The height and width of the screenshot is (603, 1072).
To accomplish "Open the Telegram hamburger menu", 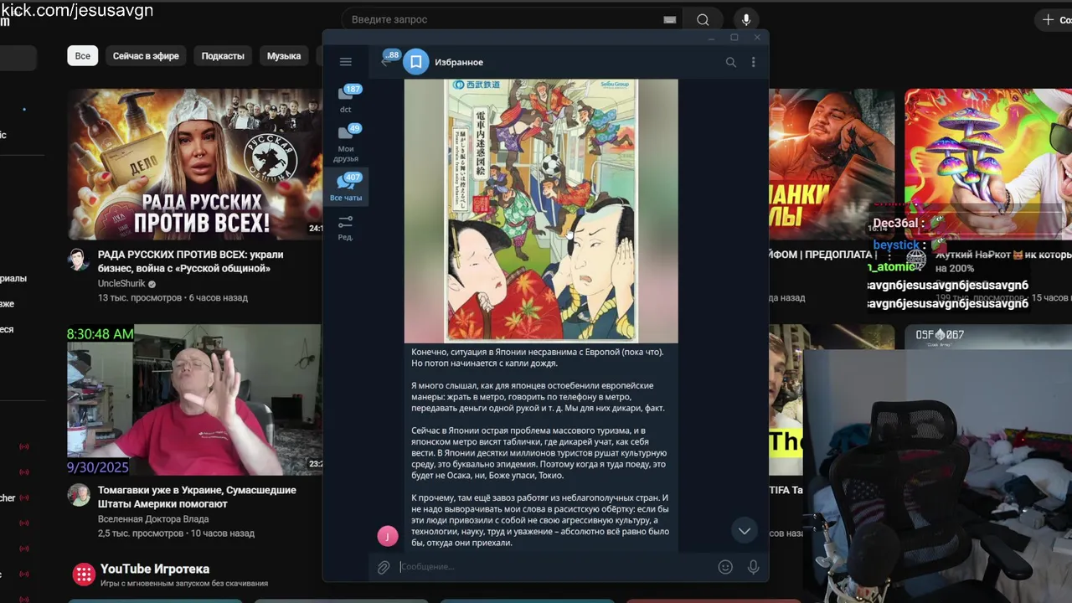I will tap(345, 62).
